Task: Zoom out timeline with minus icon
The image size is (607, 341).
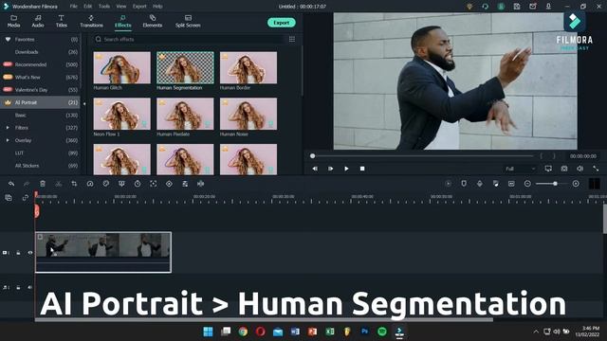Action: coord(527,184)
